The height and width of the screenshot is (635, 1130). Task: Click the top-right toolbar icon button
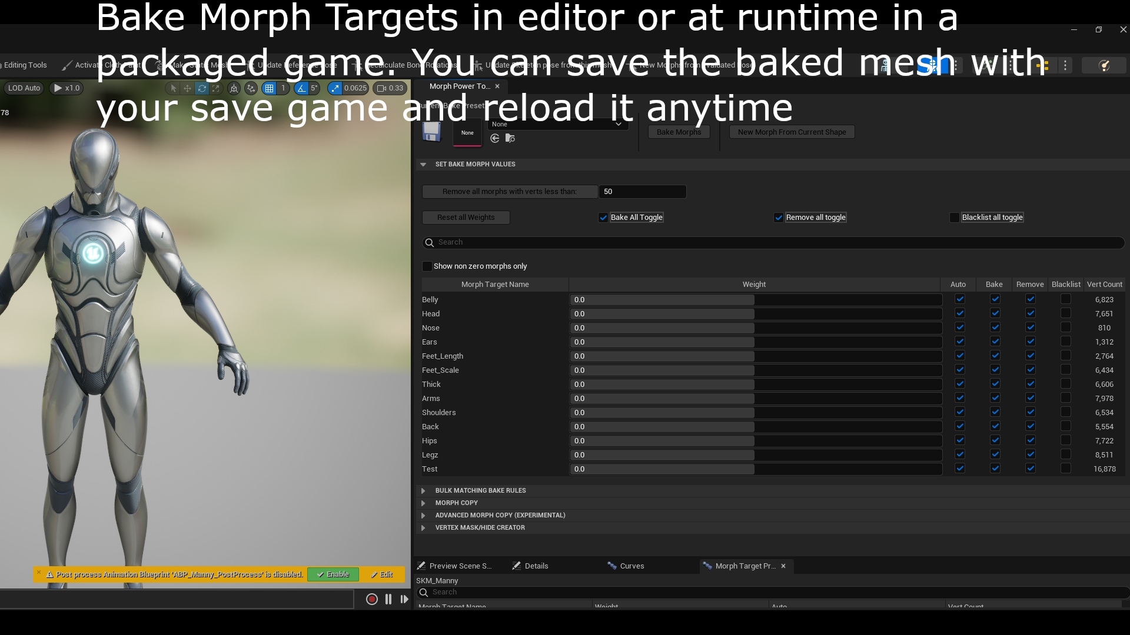[x=1105, y=65]
